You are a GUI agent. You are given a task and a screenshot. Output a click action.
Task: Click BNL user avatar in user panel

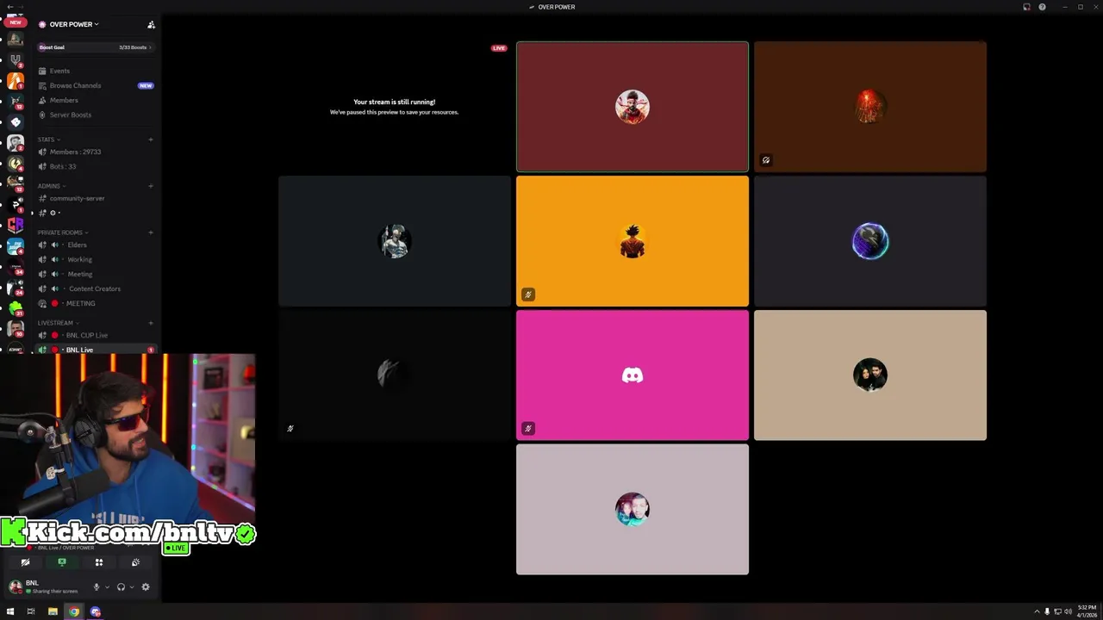click(15, 586)
